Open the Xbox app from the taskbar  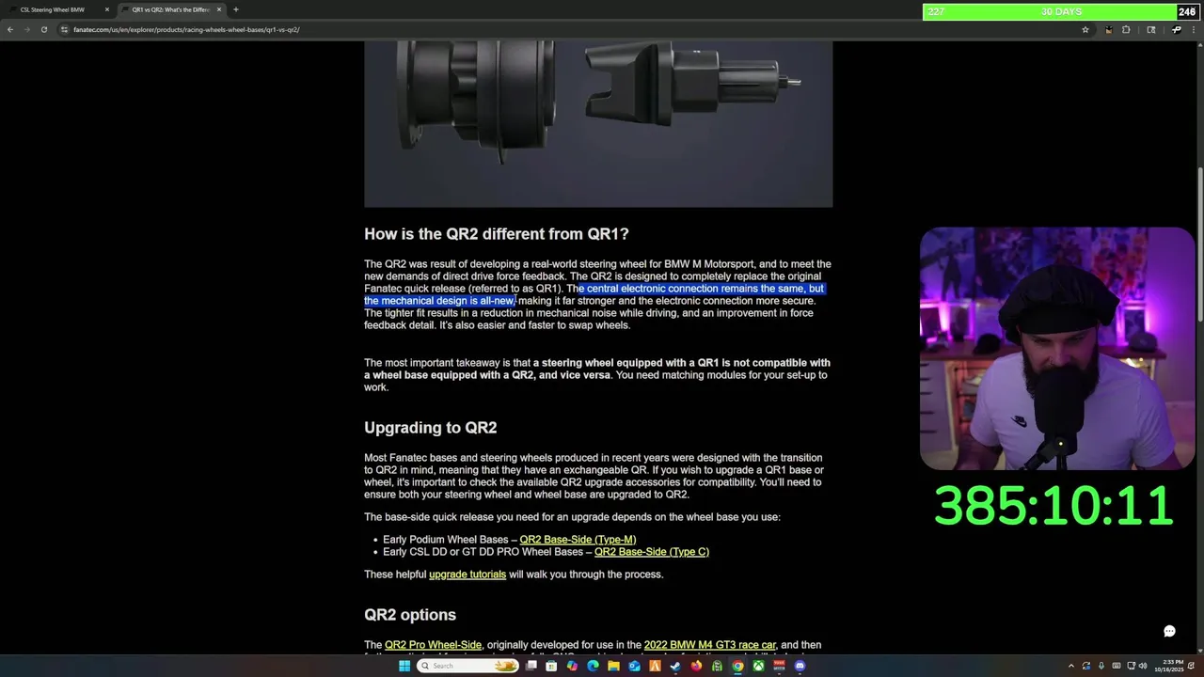pos(758,666)
